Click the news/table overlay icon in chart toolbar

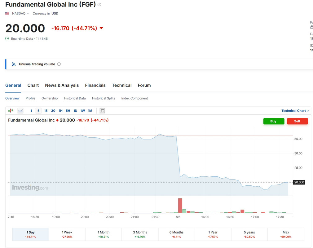102,111
